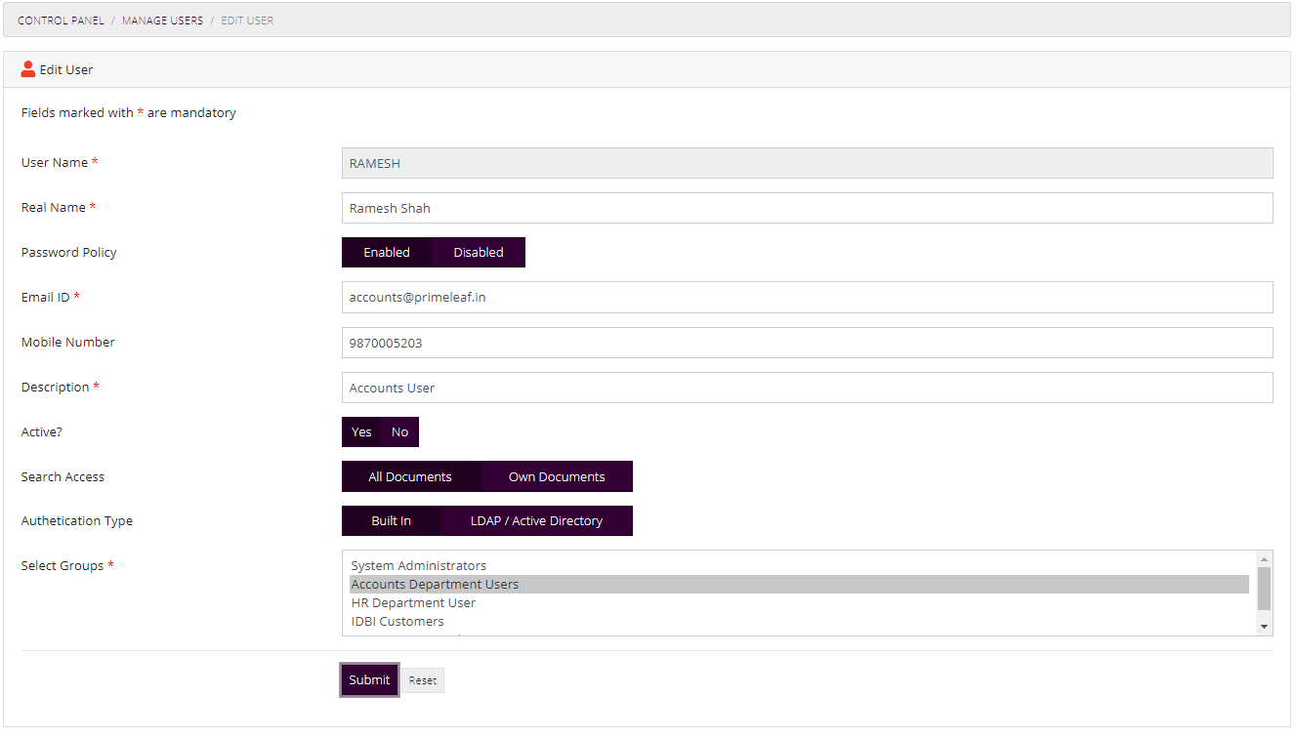Click the down arrow on the groups list scrollbar
The image size is (1296, 738).
1264,626
